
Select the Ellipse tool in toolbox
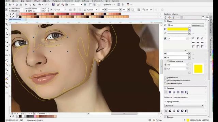pyautogui.click(x=6, y=46)
